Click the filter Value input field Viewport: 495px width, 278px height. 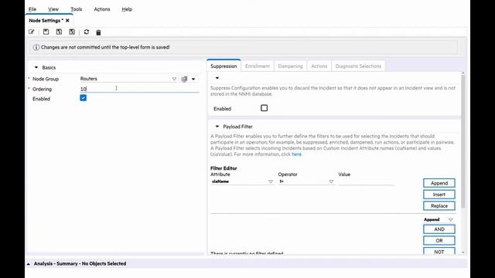366,181
